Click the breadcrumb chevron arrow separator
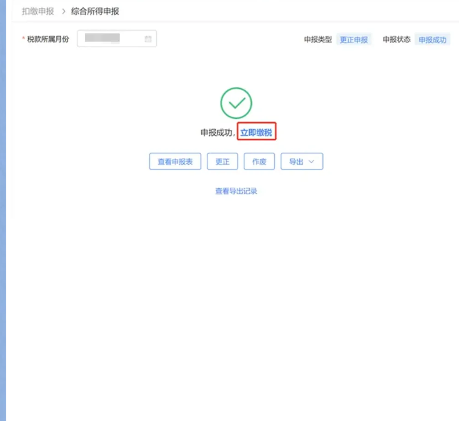The height and width of the screenshot is (421, 459). click(x=63, y=12)
